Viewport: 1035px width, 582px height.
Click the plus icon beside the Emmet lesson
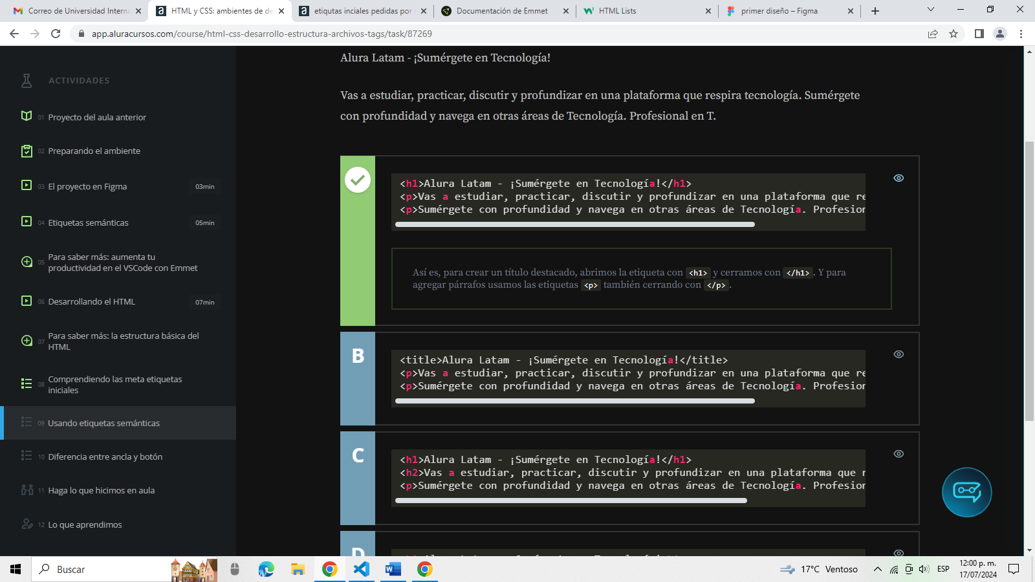pos(27,262)
